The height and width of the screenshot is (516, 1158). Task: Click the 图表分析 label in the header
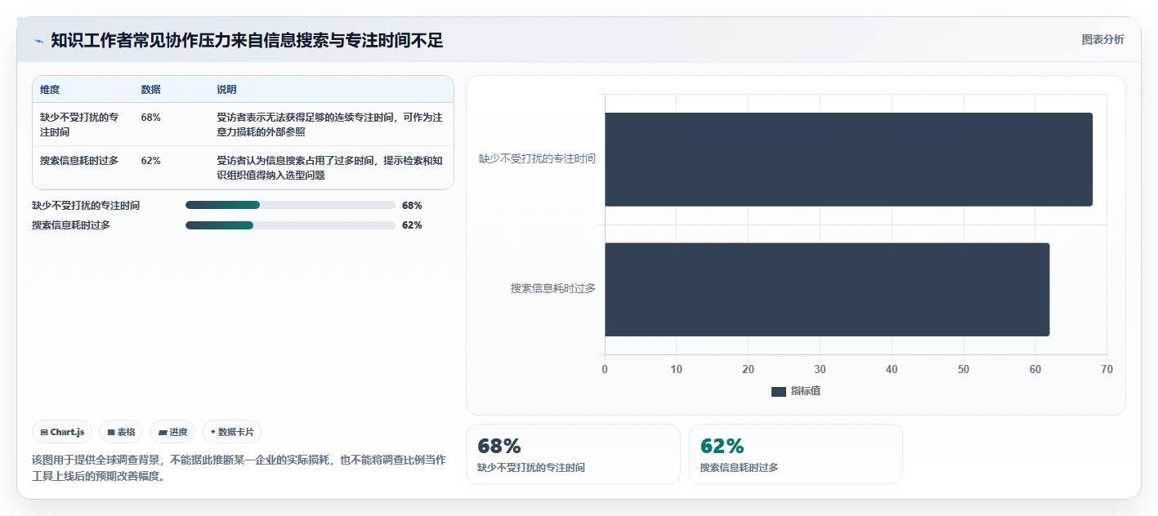tap(1103, 39)
